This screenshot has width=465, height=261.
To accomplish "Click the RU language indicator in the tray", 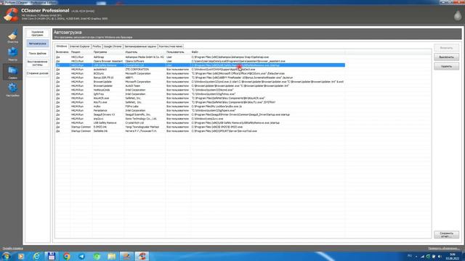I will coord(410,256).
